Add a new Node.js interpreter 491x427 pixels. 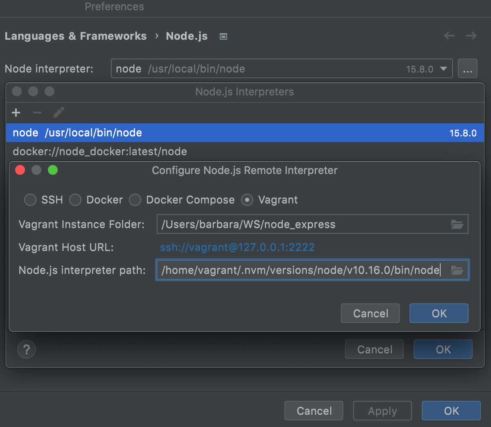pos(16,113)
